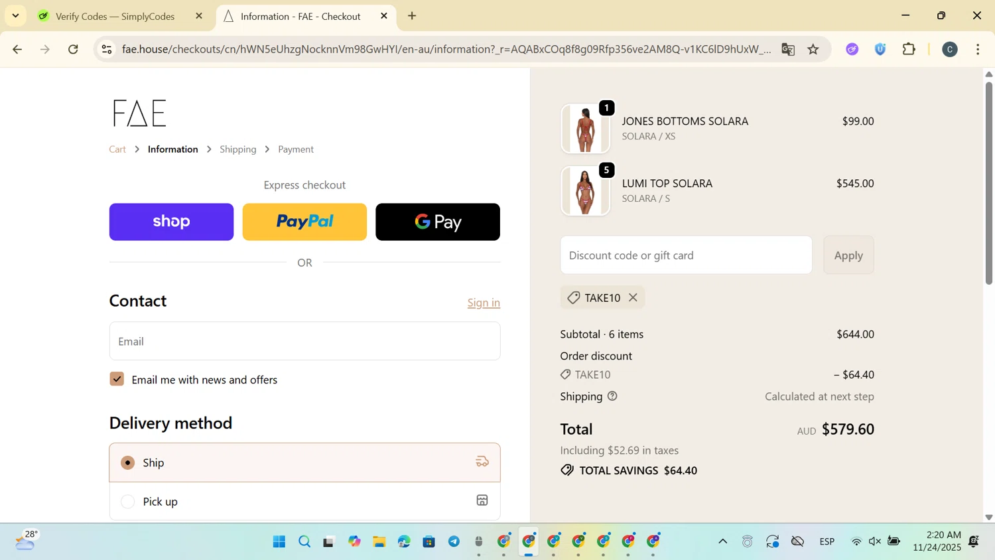Open ESP language input indicator

[x=827, y=541]
